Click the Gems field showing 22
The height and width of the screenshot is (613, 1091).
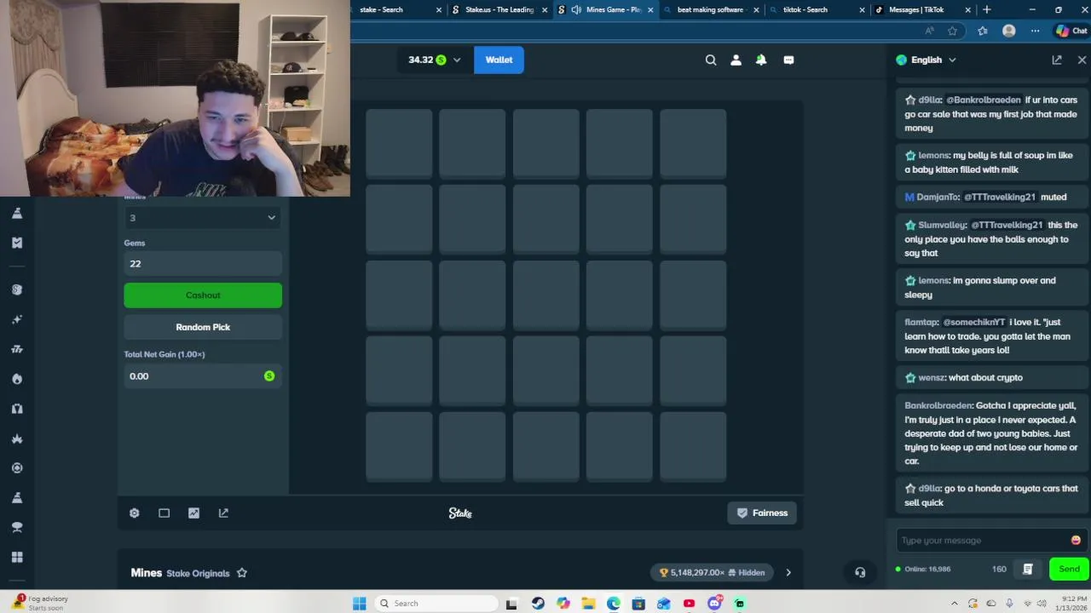point(203,263)
